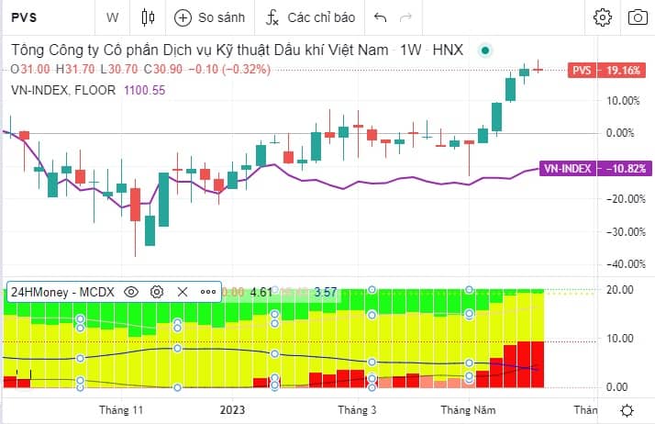Click the 10.00% price scale label
The image size is (655, 424).
click(623, 101)
